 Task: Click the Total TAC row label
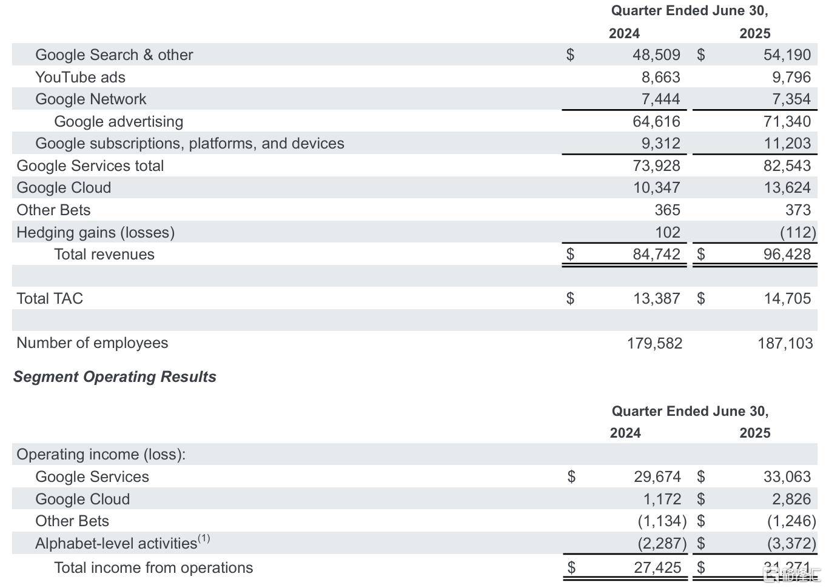coord(50,298)
